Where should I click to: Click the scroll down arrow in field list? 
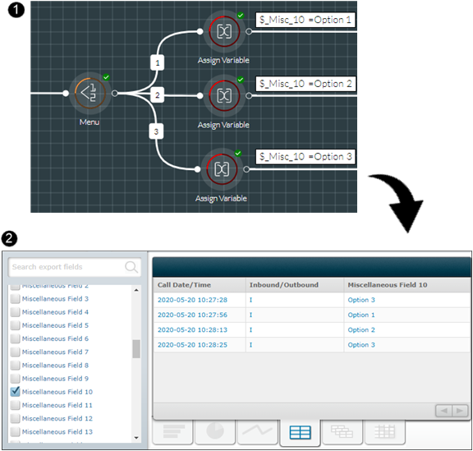tap(136, 437)
